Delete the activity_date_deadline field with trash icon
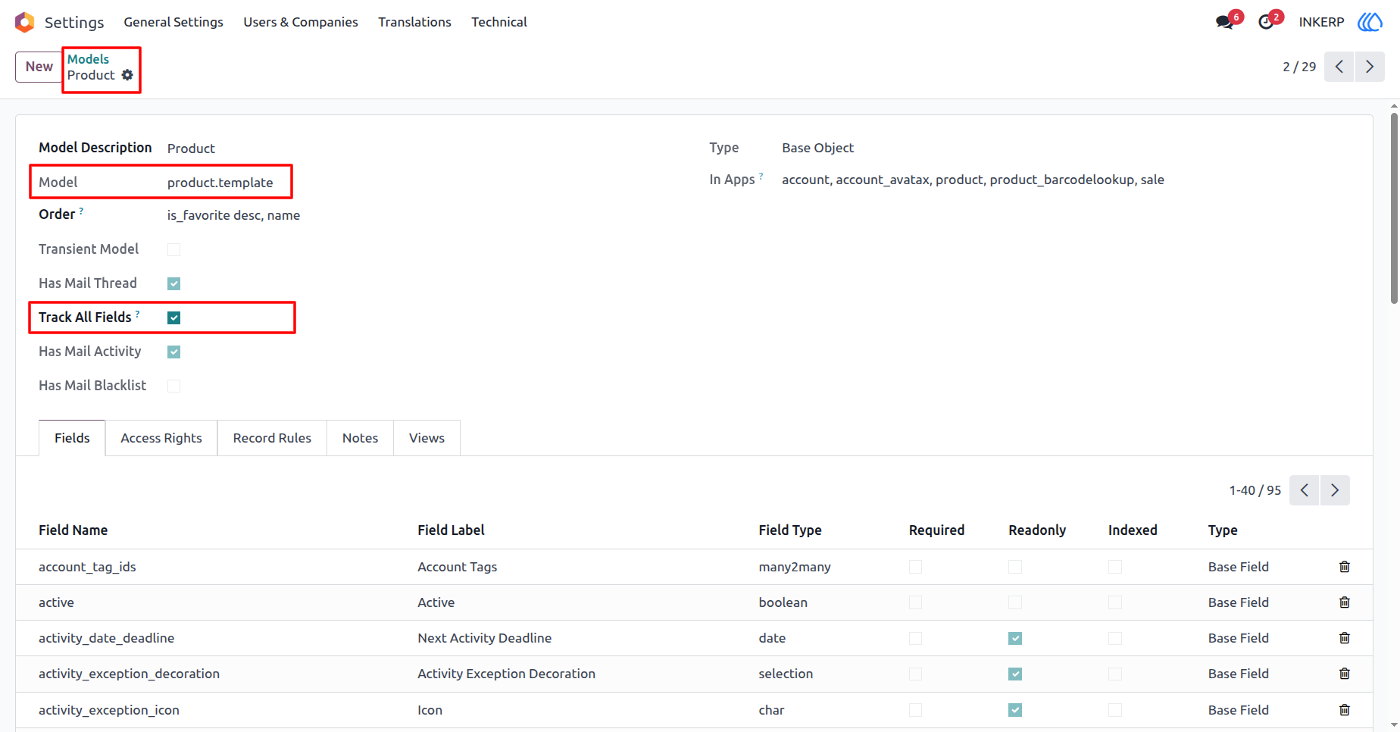Viewport: 1400px width, 732px height. coord(1345,638)
